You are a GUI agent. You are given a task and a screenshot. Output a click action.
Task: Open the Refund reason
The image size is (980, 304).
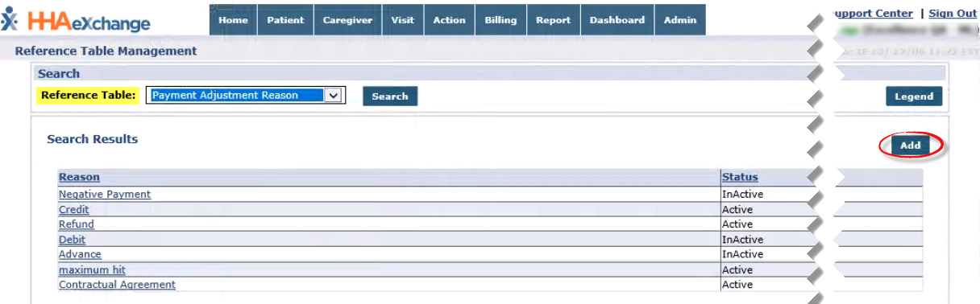[x=77, y=224]
